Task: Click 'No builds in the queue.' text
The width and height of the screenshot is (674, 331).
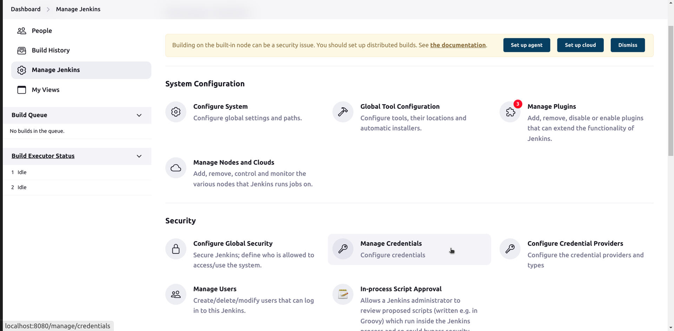Action: [x=37, y=131]
